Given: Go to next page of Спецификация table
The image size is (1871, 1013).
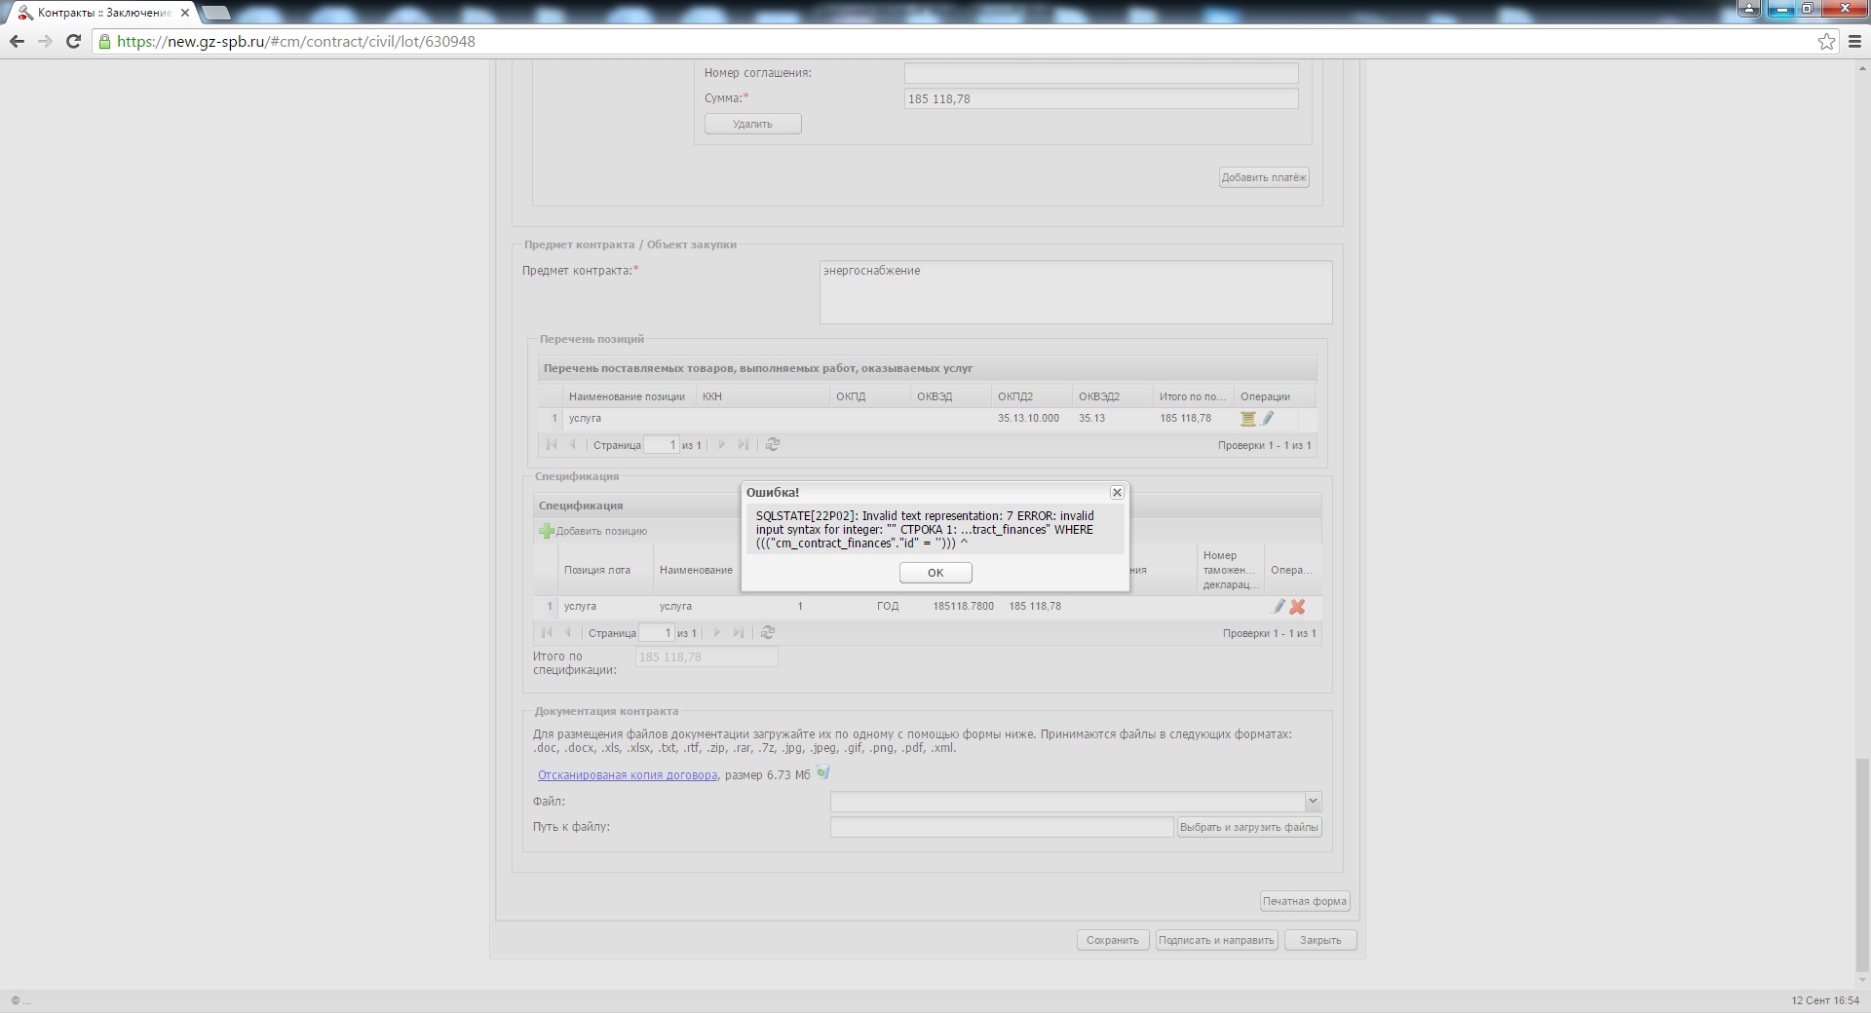Looking at the screenshot, I should pyautogui.click(x=717, y=633).
